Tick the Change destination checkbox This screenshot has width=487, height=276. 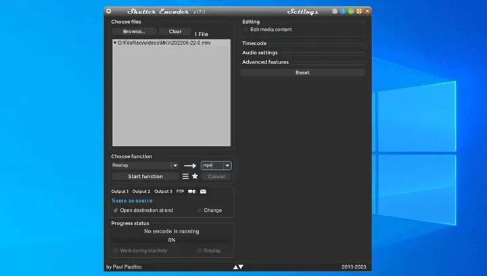point(200,210)
